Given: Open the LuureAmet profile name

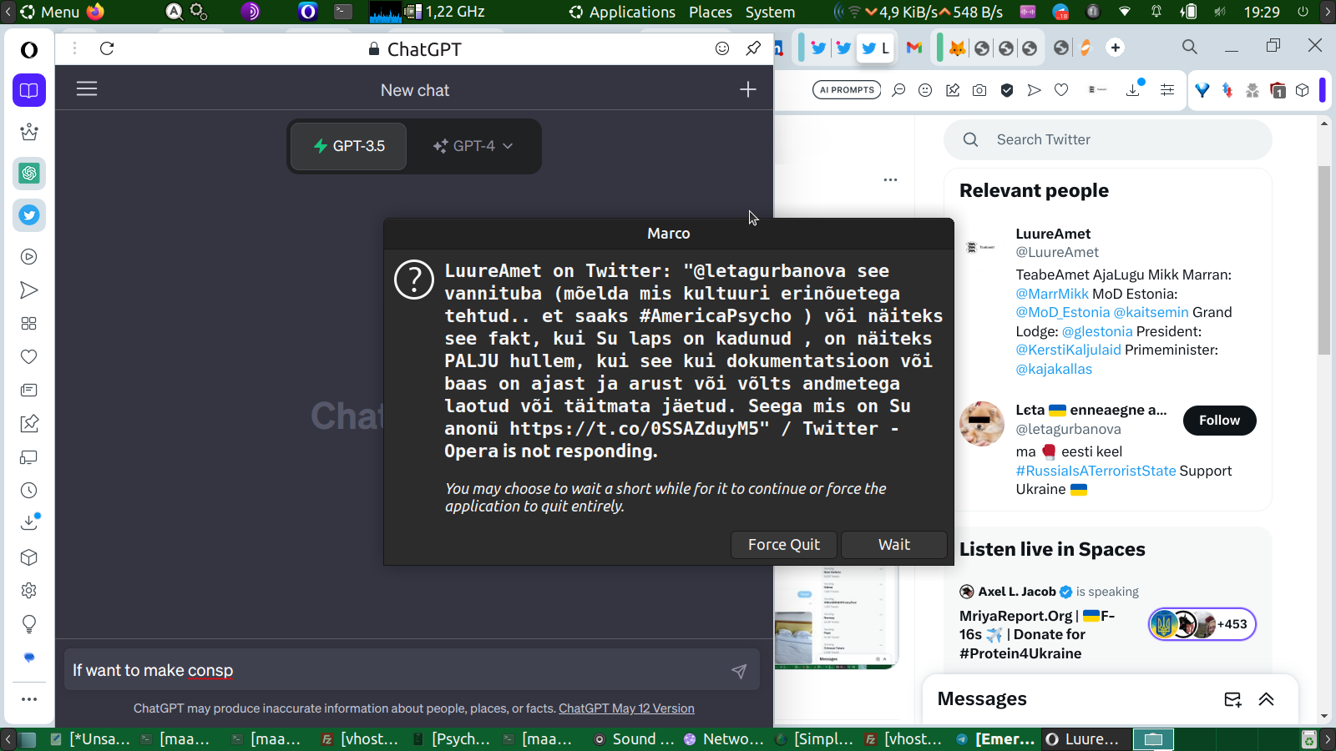Looking at the screenshot, I should (1053, 234).
